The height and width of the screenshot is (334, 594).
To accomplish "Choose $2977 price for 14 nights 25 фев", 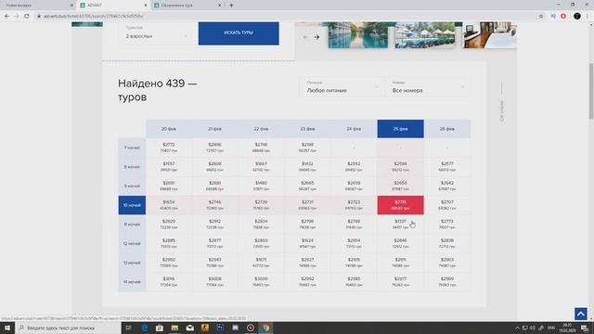I will (x=400, y=282).
